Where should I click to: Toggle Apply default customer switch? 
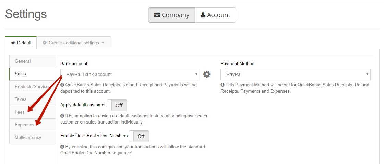[x=117, y=105]
